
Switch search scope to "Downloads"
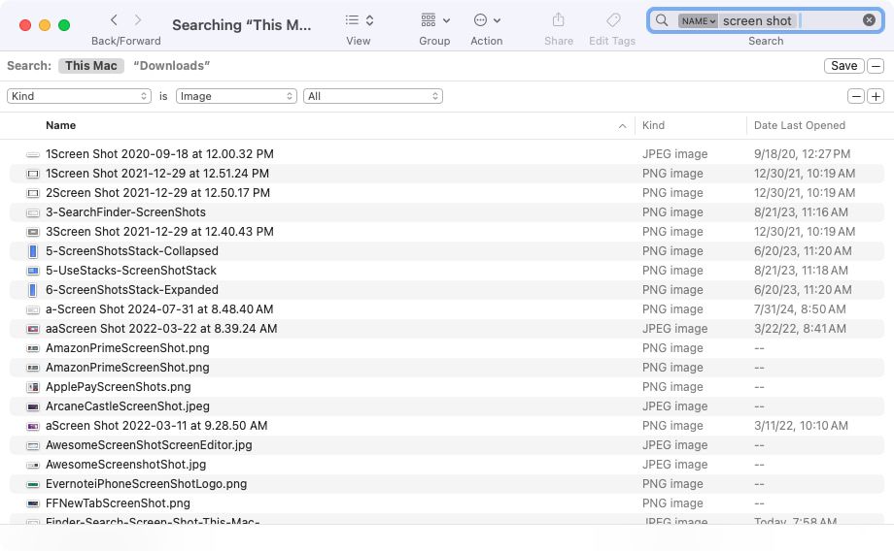point(171,66)
